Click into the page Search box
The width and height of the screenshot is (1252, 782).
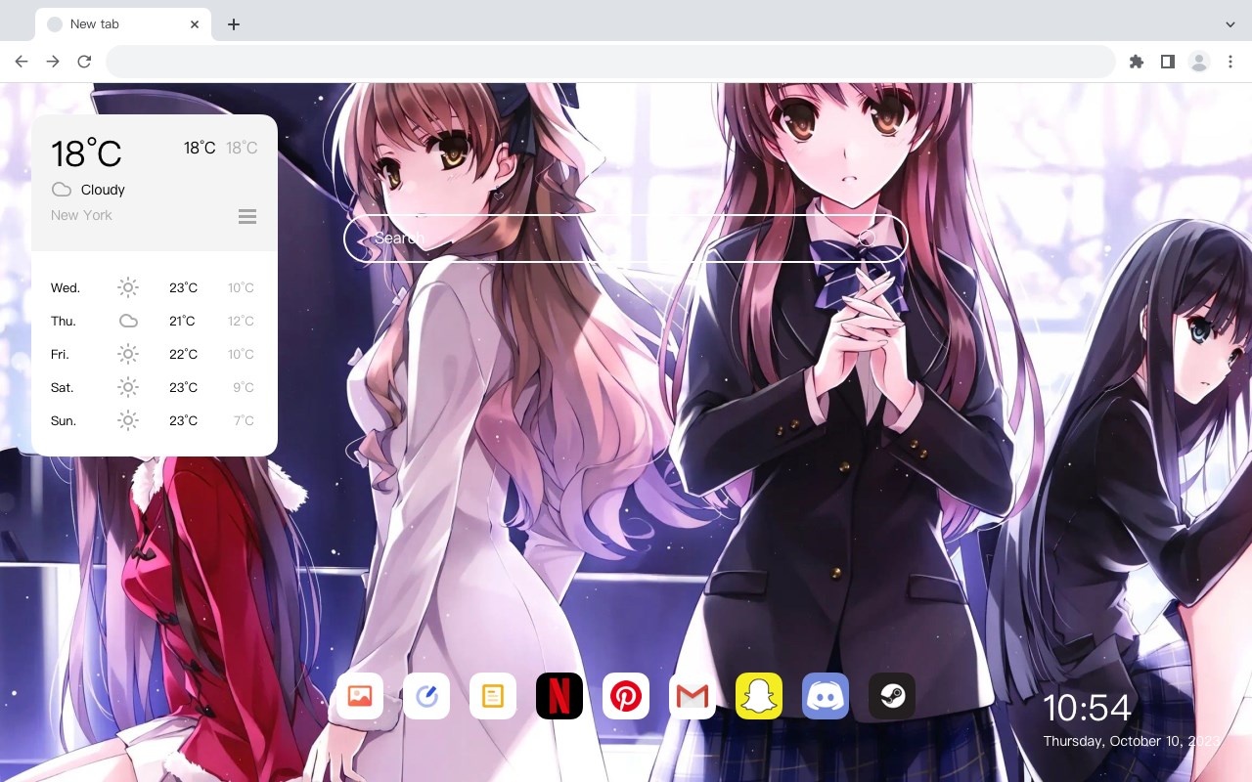coord(626,239)
